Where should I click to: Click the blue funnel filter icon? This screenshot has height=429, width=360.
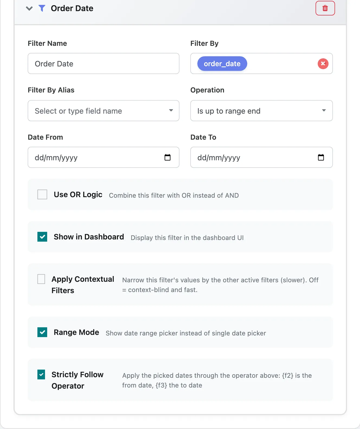coord(42,8)
